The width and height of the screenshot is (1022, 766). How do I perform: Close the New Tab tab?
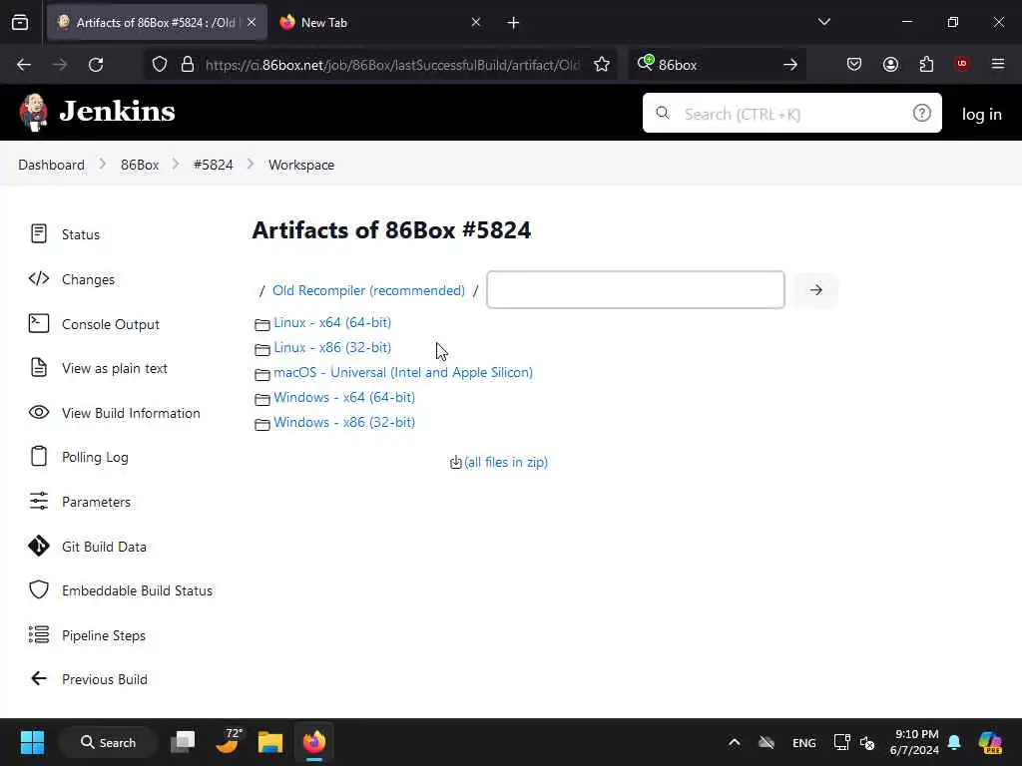click(476, 22)
